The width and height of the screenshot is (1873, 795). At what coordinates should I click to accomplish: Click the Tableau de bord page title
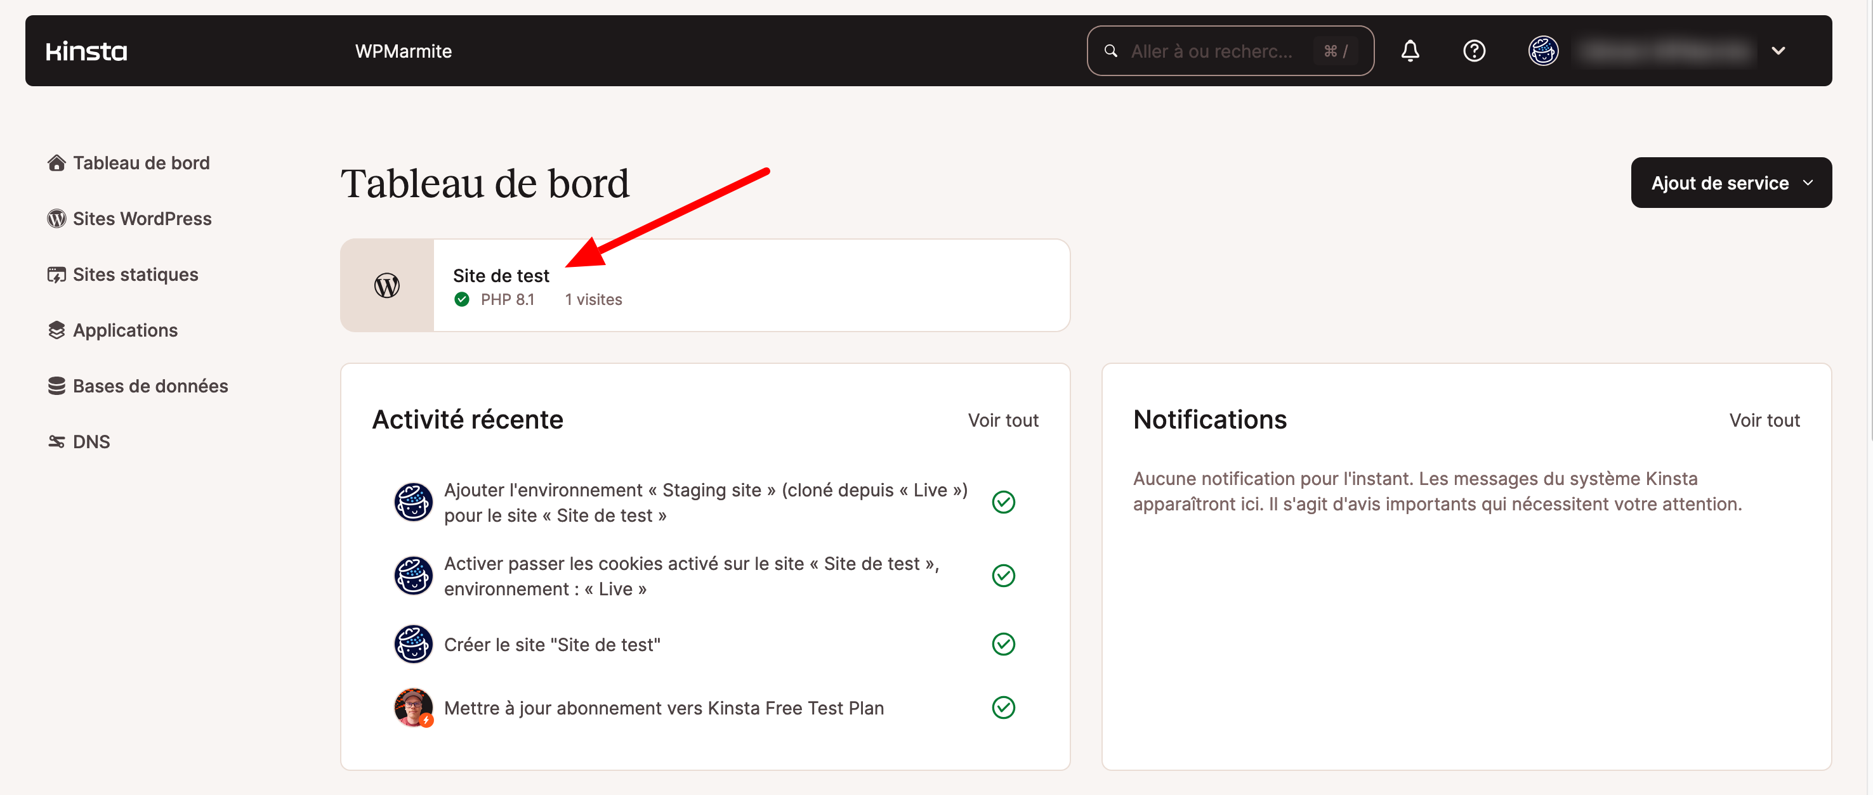(485, 183)
